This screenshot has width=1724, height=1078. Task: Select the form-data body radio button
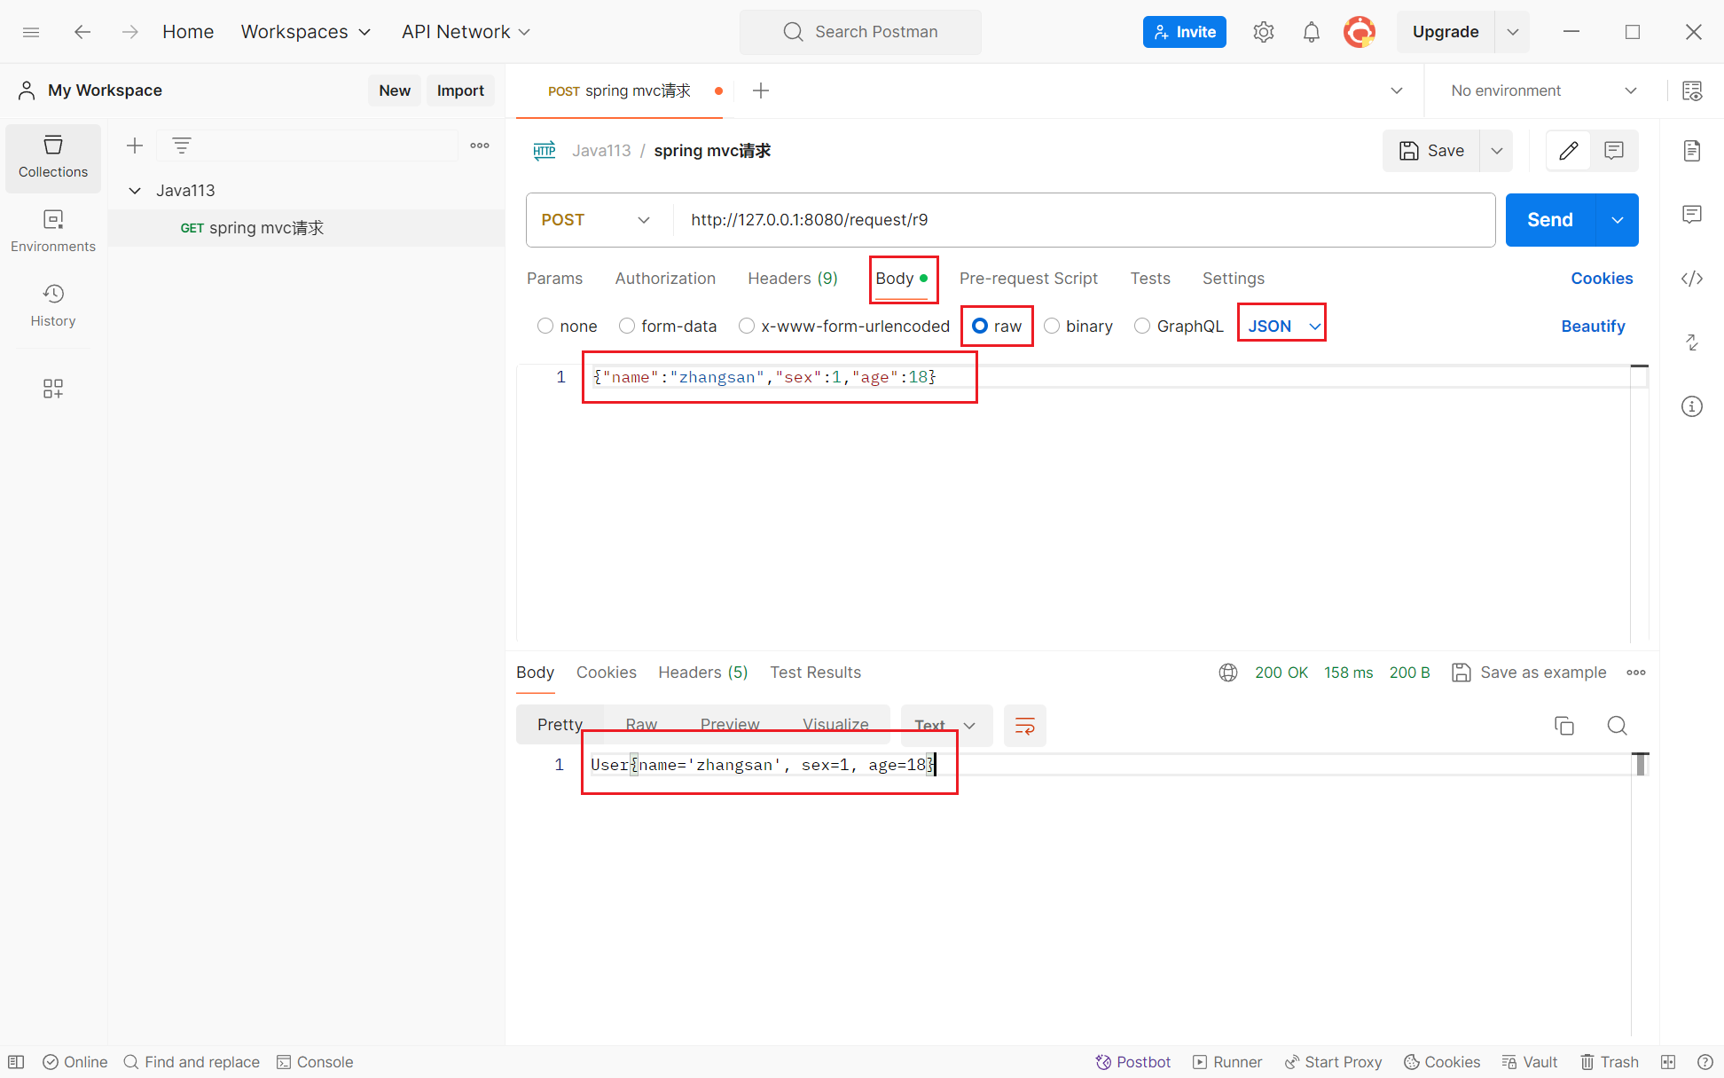coord(627,327)
